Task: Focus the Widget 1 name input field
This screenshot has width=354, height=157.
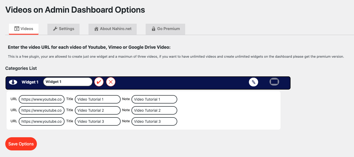Action: 68,82
